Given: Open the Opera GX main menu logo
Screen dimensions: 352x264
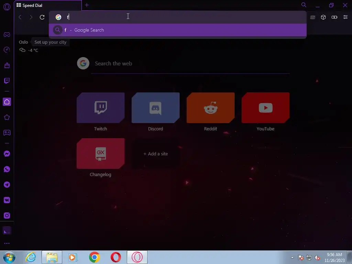Looking at the screenshot, I should (7, 7).
